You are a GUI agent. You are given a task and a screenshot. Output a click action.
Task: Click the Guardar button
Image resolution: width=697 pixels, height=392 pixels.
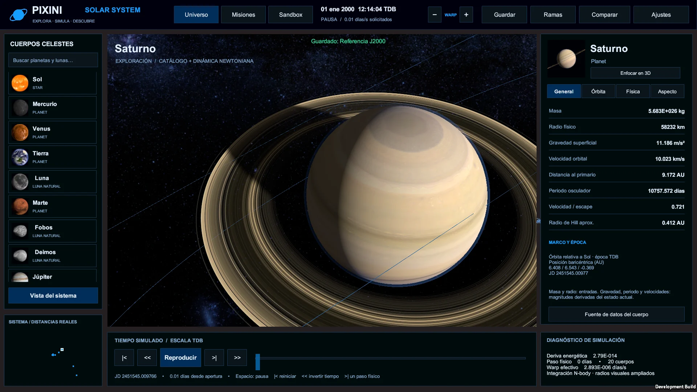504,15
